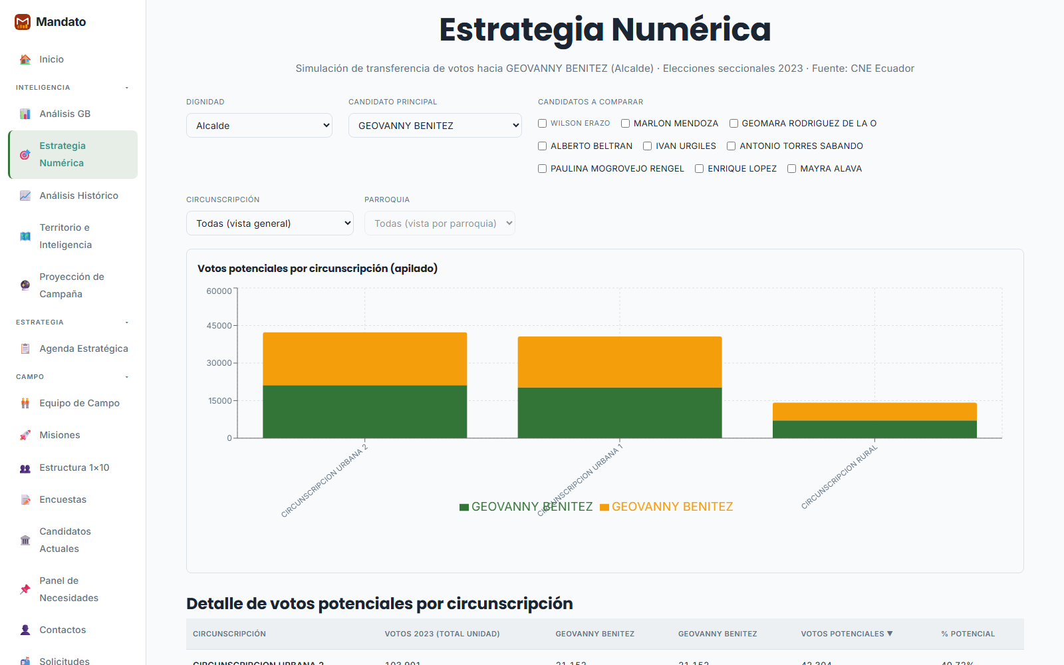Check the ENRIQUE LOPEZ checkbox

coord(700,169)
